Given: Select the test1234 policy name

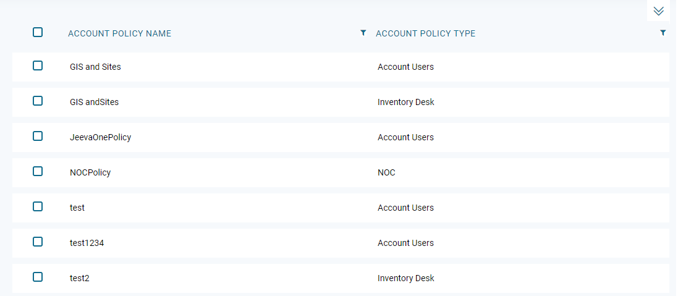Looking at the screenshot, I should (x=87, y=243).
